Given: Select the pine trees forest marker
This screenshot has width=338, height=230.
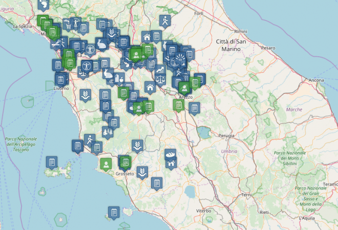Looking at the screenshot, I should tap(108, 133).
